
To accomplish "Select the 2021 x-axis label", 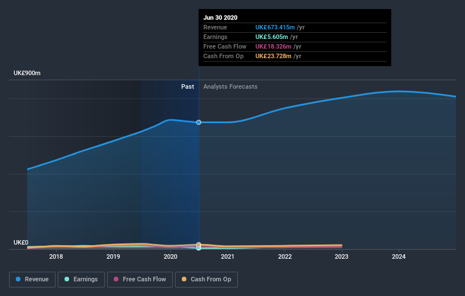I will click(228, 256).
